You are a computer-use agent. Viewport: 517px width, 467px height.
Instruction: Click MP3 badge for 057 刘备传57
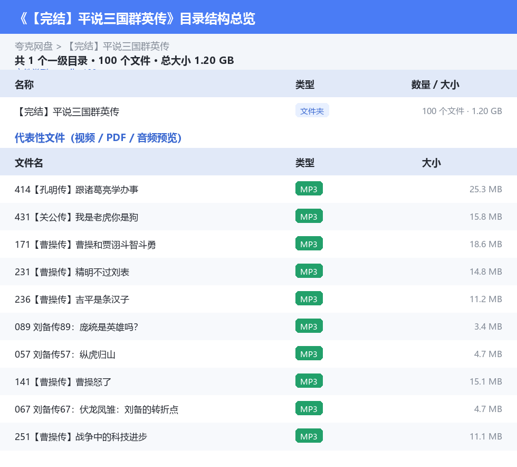[x=309, y=354]
